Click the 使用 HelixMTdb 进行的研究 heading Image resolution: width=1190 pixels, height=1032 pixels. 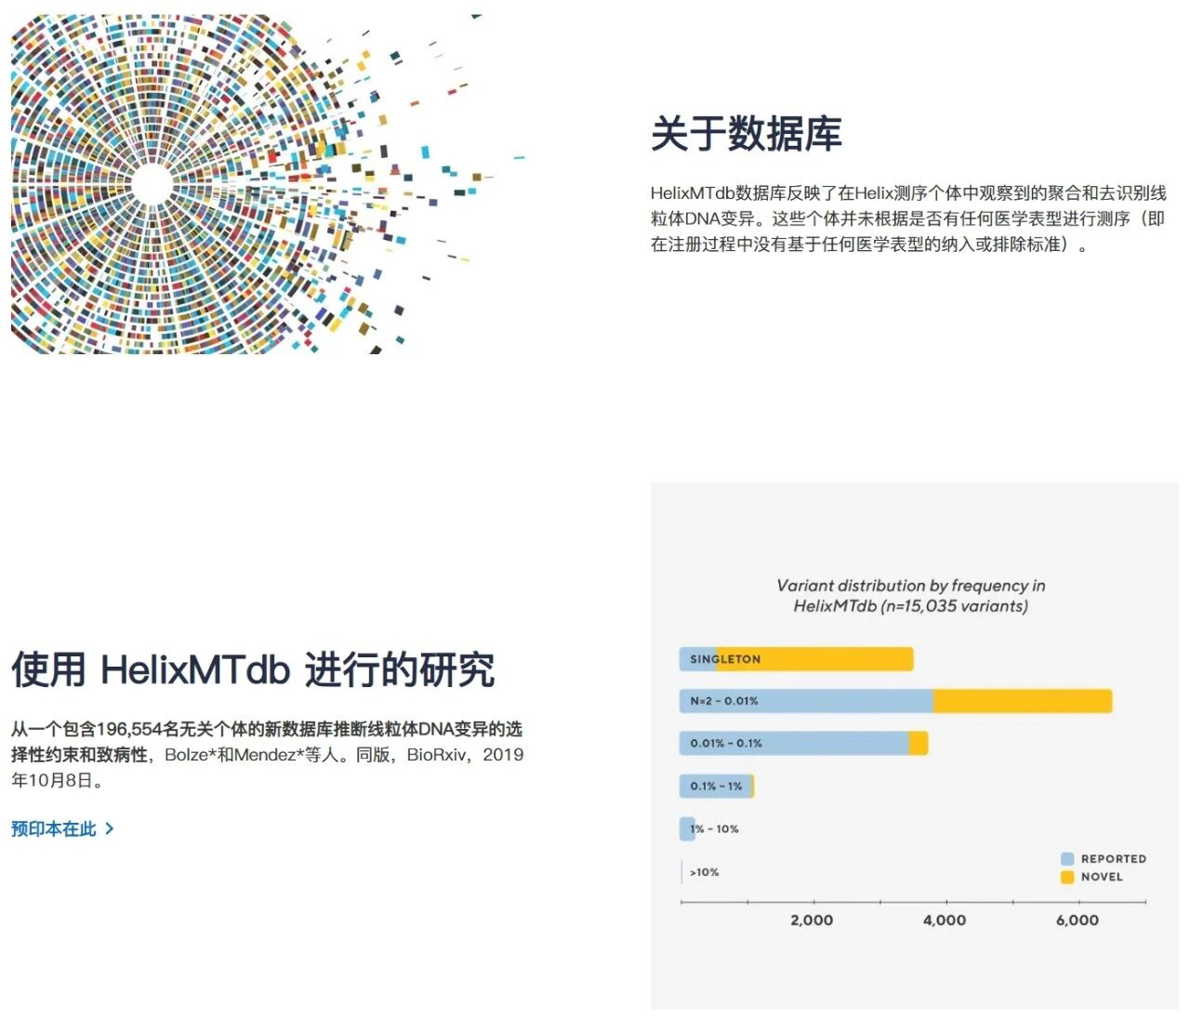[x=253, y=669]
